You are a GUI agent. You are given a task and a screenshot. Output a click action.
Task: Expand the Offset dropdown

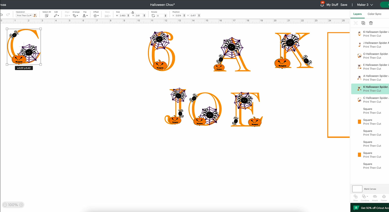(x=96, y=16)
